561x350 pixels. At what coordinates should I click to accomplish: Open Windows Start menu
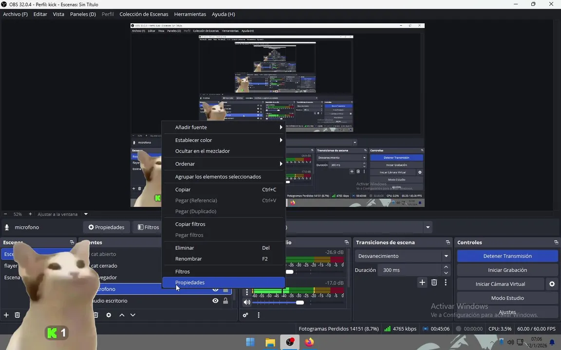point(250,342)
